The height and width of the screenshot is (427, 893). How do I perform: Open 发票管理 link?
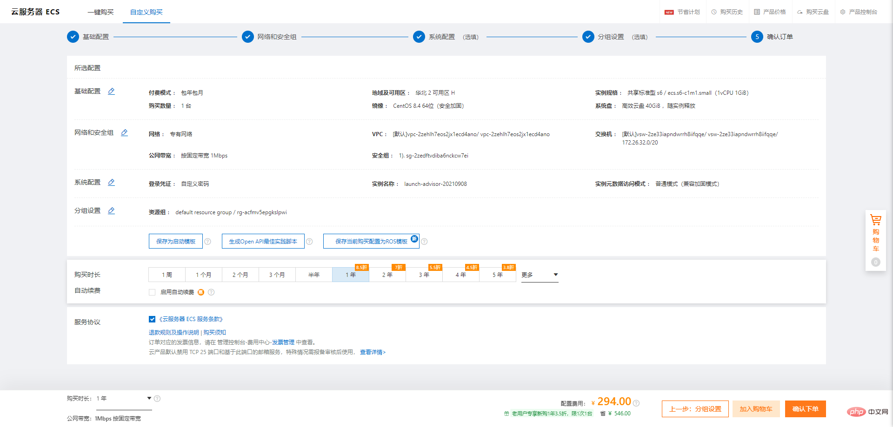tap(283, 342)
